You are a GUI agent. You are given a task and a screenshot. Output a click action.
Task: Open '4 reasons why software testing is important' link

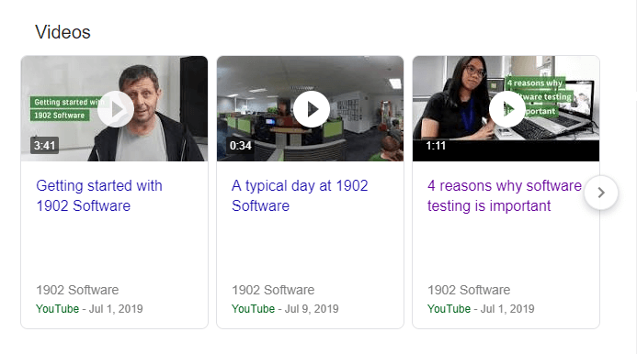click(505, 195)
